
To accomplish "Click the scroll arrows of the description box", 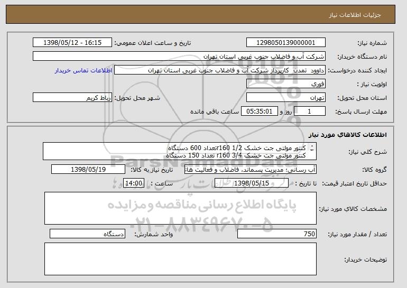I will click(x=312, y=148).
